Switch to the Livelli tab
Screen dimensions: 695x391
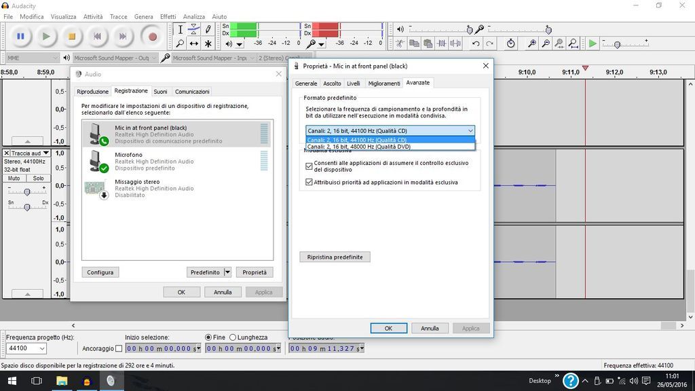(353, 83)
